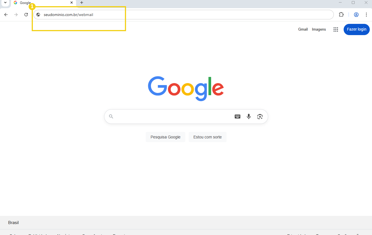Close the Google tab
Image resolution: width=372 pixels, height=235 pixels.
click(x=72, y=3)
